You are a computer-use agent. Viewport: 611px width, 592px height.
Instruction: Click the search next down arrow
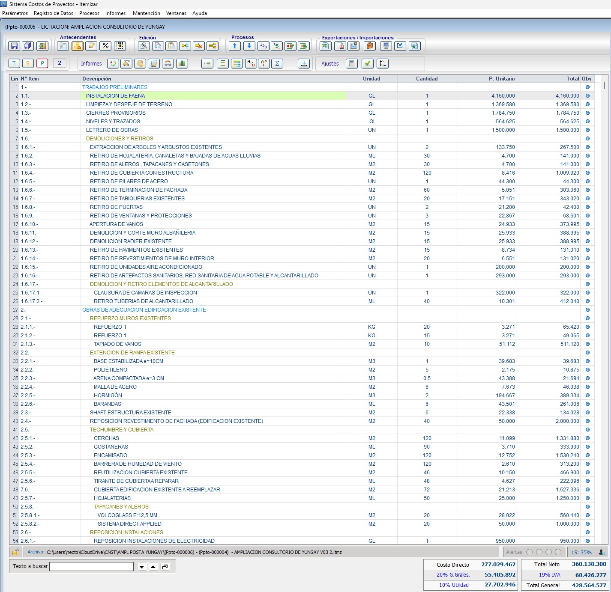pyautogui.click(x=142, y=567)
